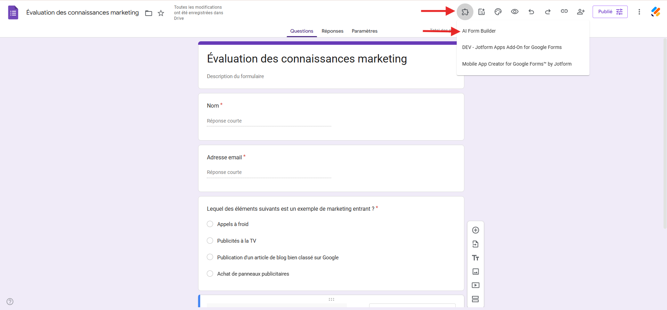Move form to folder icon
The width and height of the screenshot is (667, 310).
[x=149, y=13]
